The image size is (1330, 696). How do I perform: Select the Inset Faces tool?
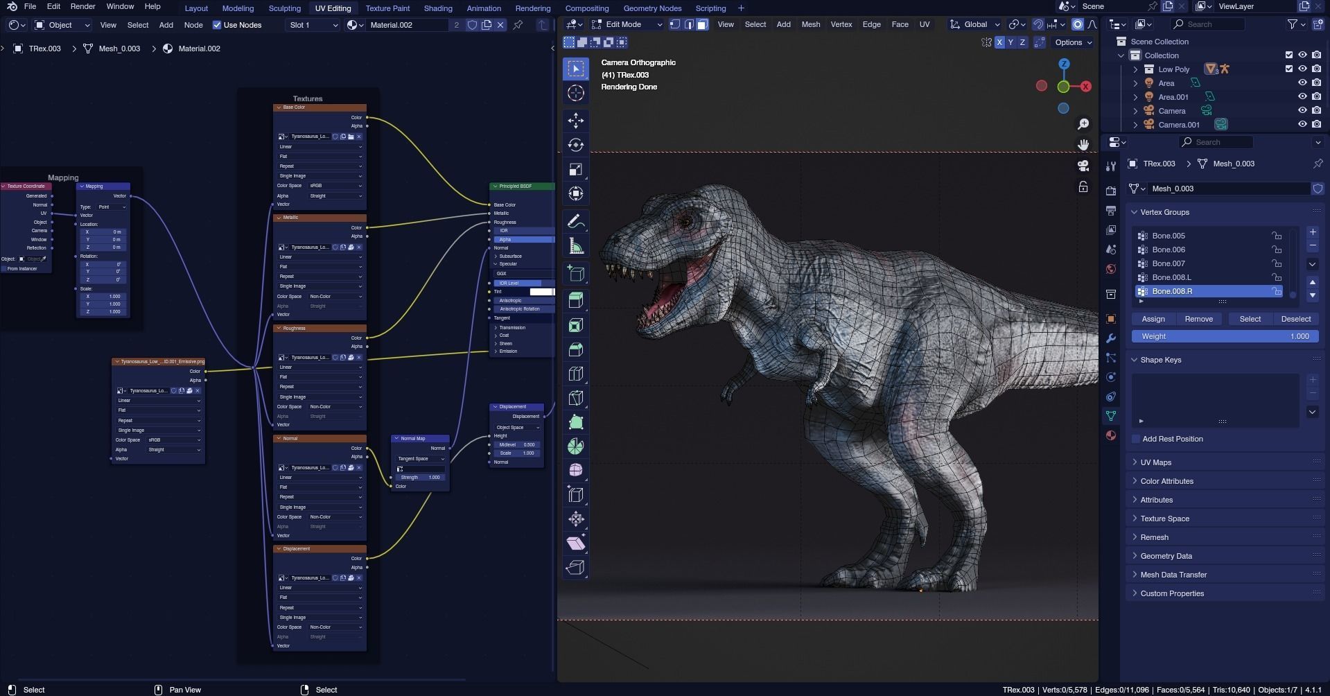point(575,325)
